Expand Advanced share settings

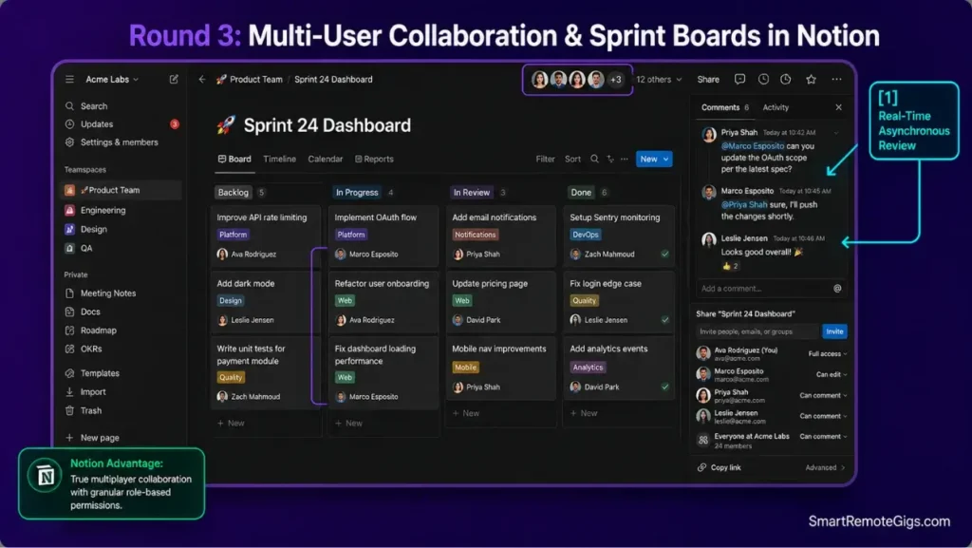pos(825,467)
